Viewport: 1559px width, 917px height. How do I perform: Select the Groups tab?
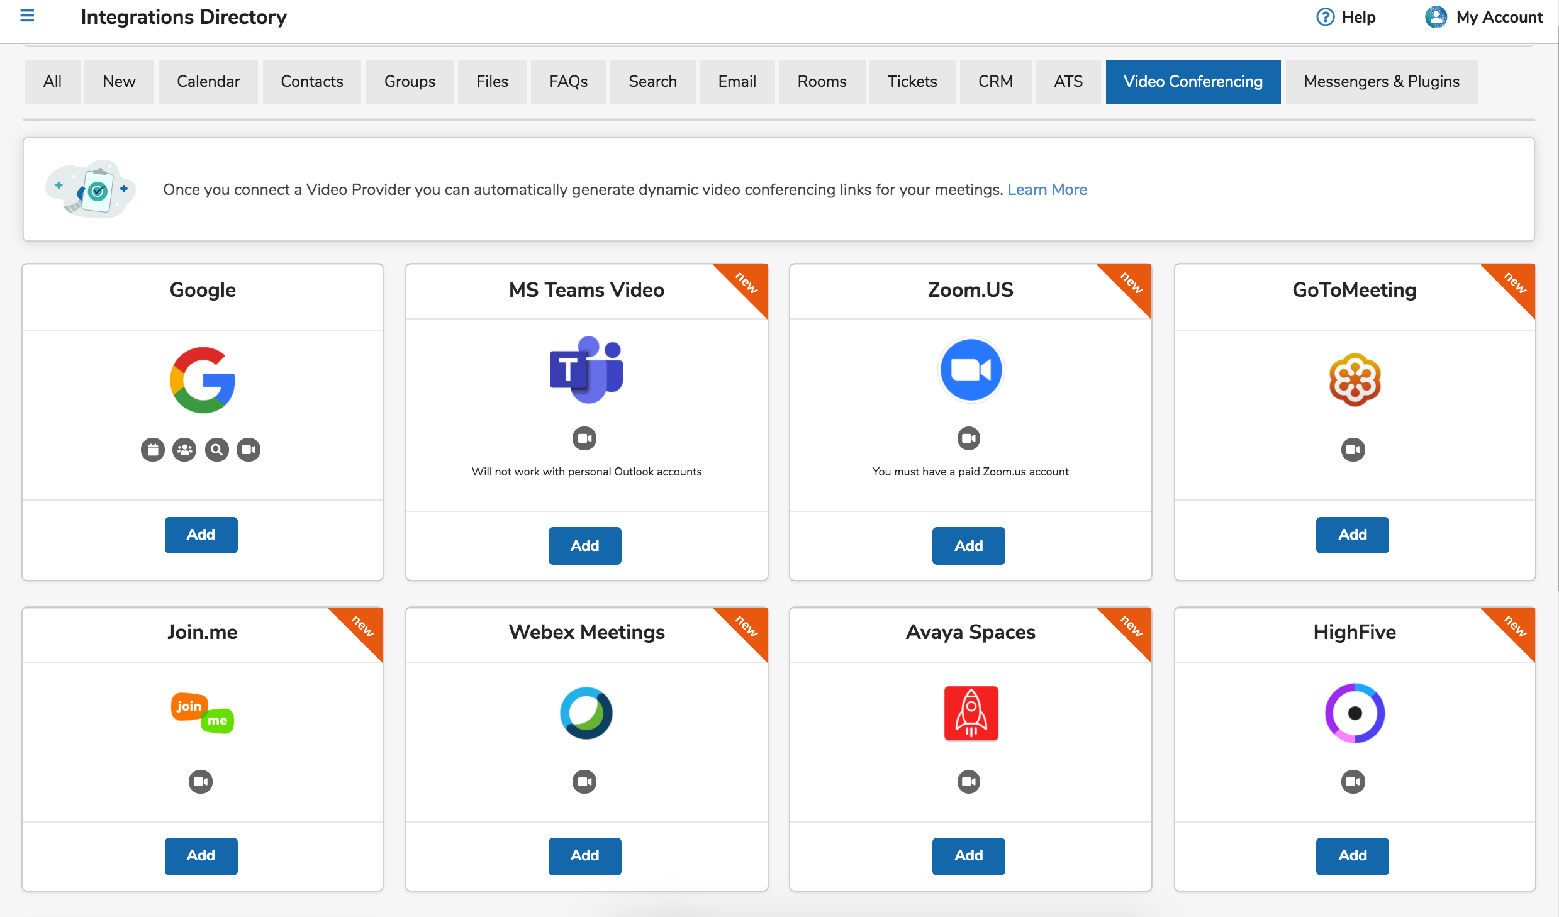pyautogui.click(x=410, y=82)
